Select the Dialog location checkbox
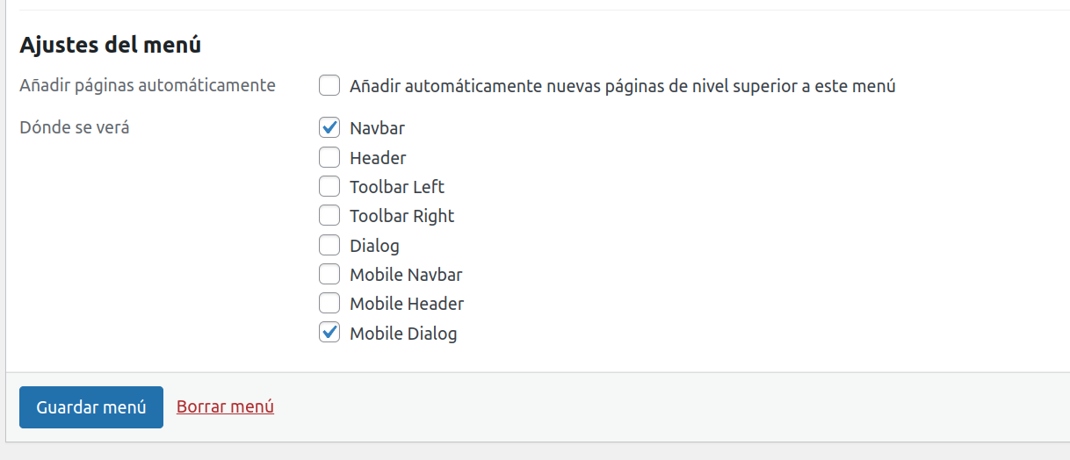 329,246
